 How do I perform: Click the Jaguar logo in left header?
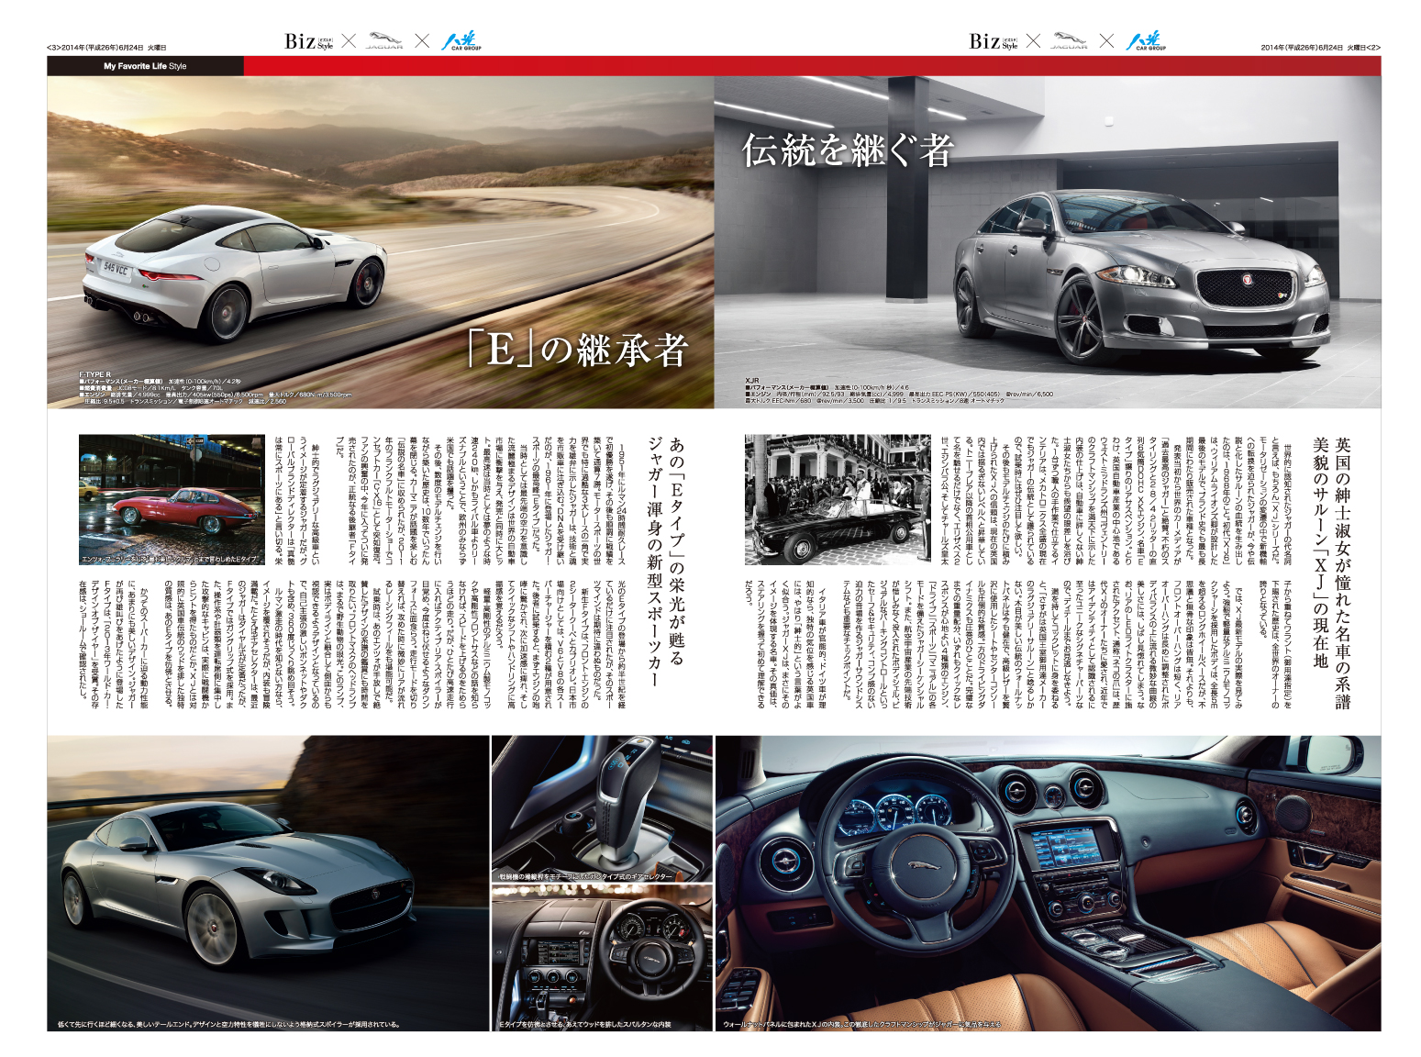click(384, 41)
